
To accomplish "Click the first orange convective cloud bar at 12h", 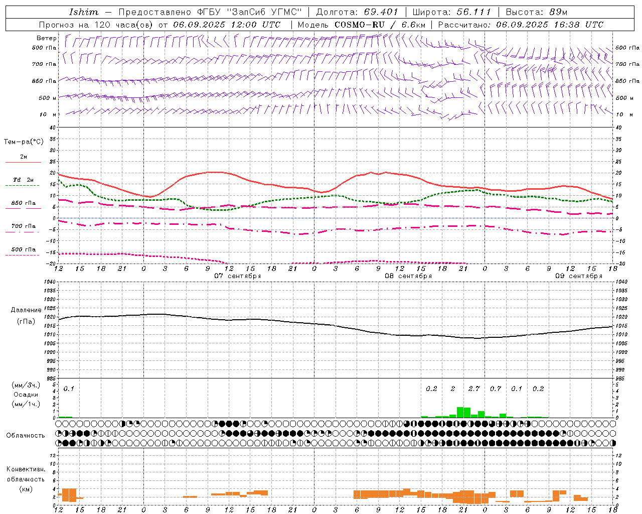I will (60, 494).
